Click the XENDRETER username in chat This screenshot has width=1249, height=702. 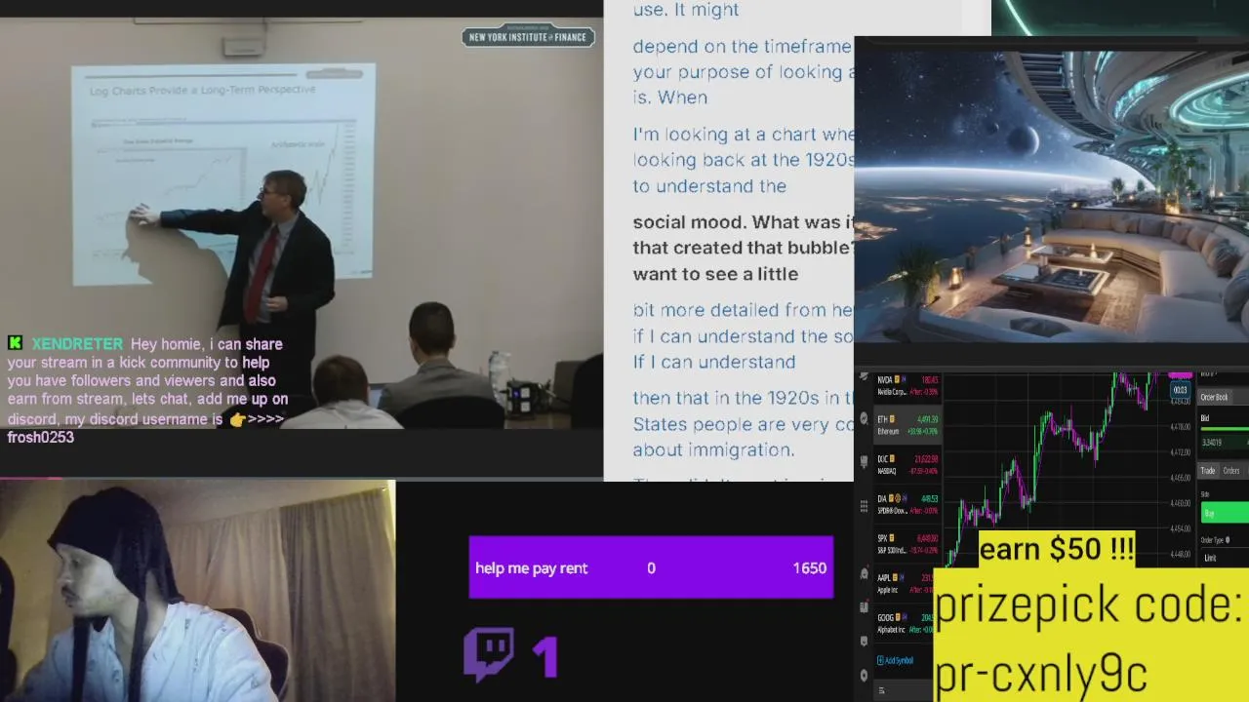[77, 344]
